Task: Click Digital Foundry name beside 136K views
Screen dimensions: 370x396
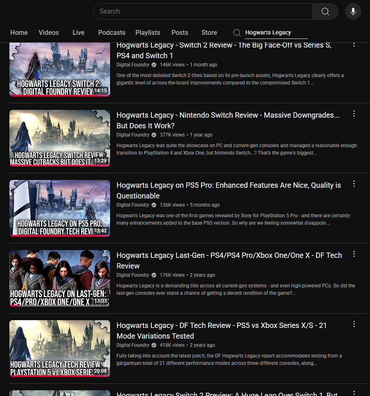Action: tap(133, 205)
